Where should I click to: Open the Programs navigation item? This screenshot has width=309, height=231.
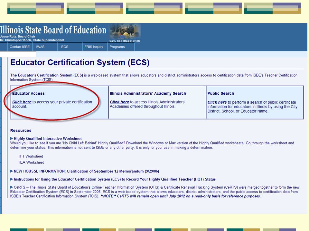coord(117,47)
